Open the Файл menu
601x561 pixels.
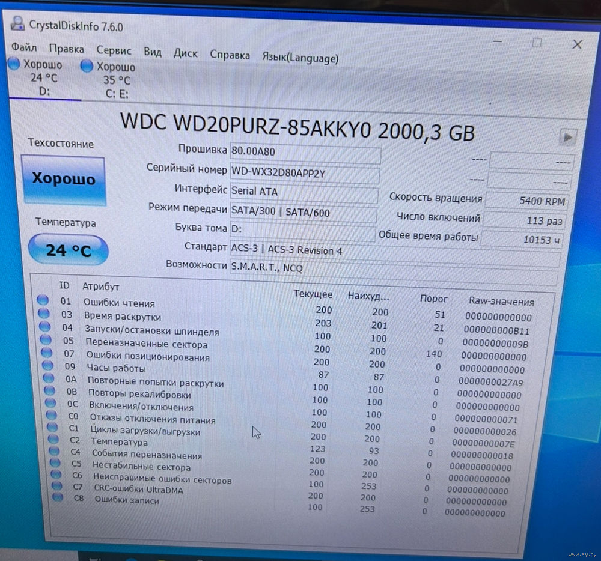[24, 47]
